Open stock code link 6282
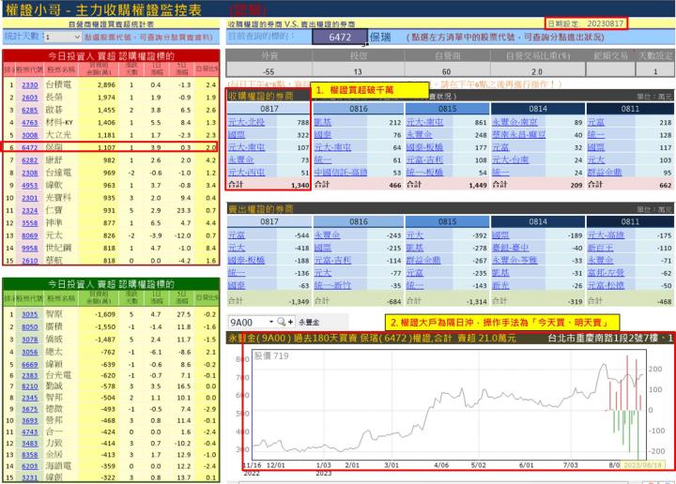This screenshot has height=484, width=676. click(30, 160)
